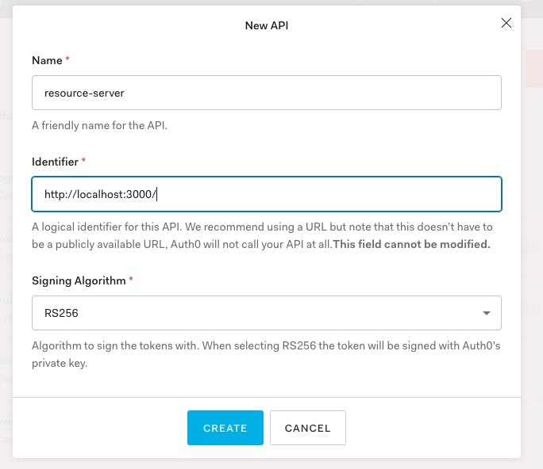Click the Signing Algorithm dropdown arrow

486,314
